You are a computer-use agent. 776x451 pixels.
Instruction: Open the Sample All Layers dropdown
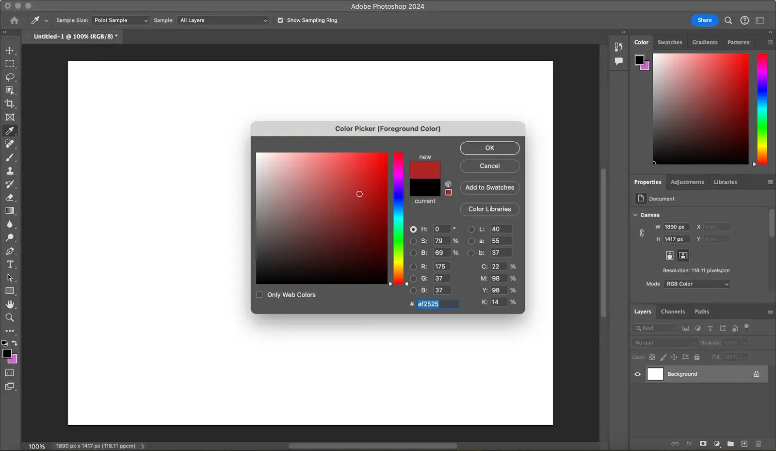(x=223, y=20)
